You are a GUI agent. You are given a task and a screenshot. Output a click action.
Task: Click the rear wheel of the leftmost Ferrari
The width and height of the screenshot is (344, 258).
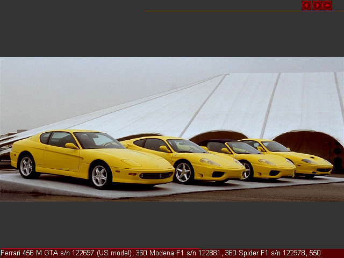tap(26, 166)
